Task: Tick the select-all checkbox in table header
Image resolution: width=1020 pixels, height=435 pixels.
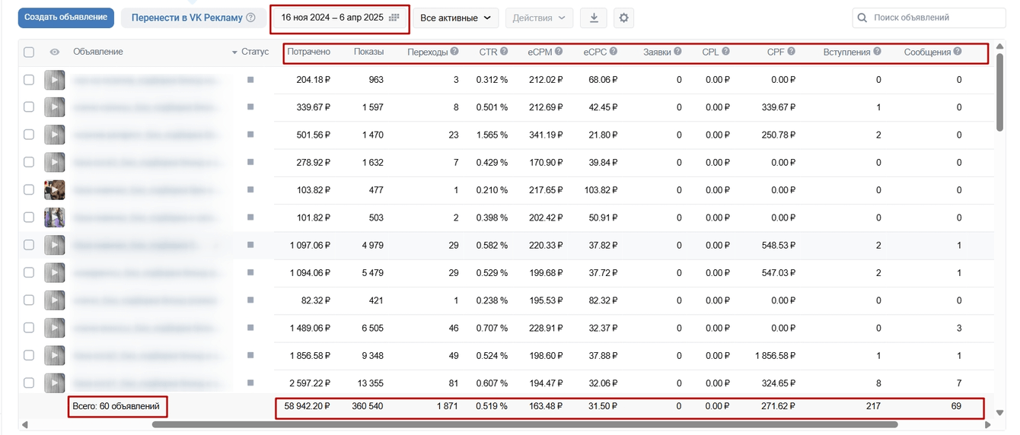Action: coord(29,52)
